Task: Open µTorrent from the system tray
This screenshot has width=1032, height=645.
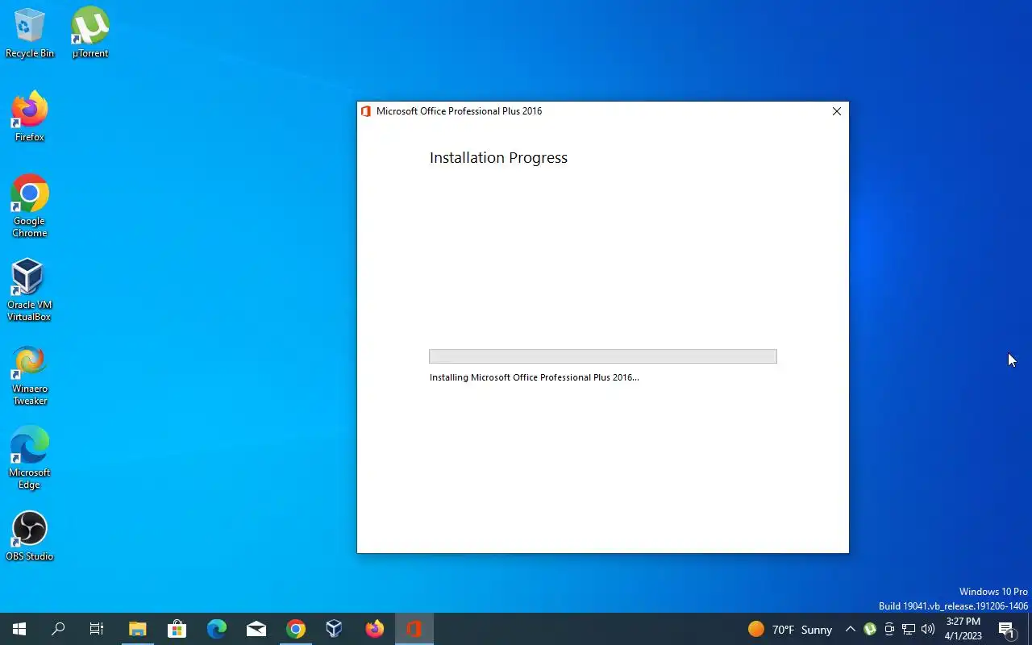Action: coord(870,630)
